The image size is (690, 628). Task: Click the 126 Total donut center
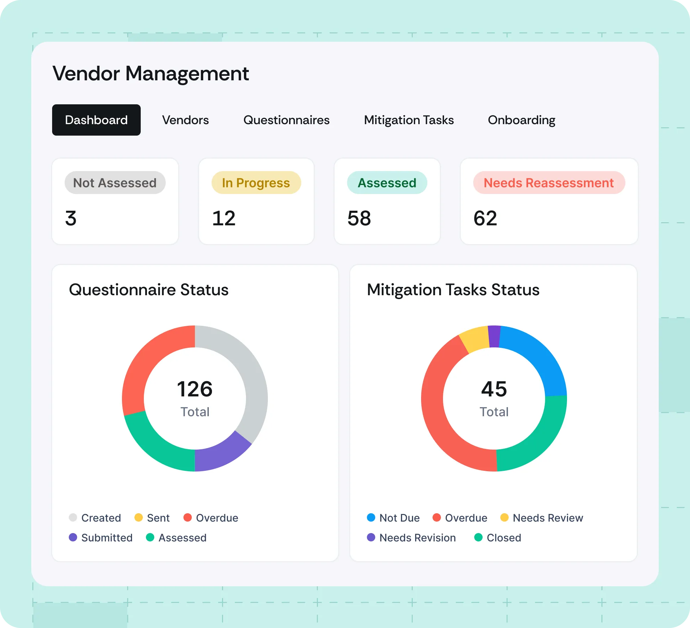click(195, 398)
